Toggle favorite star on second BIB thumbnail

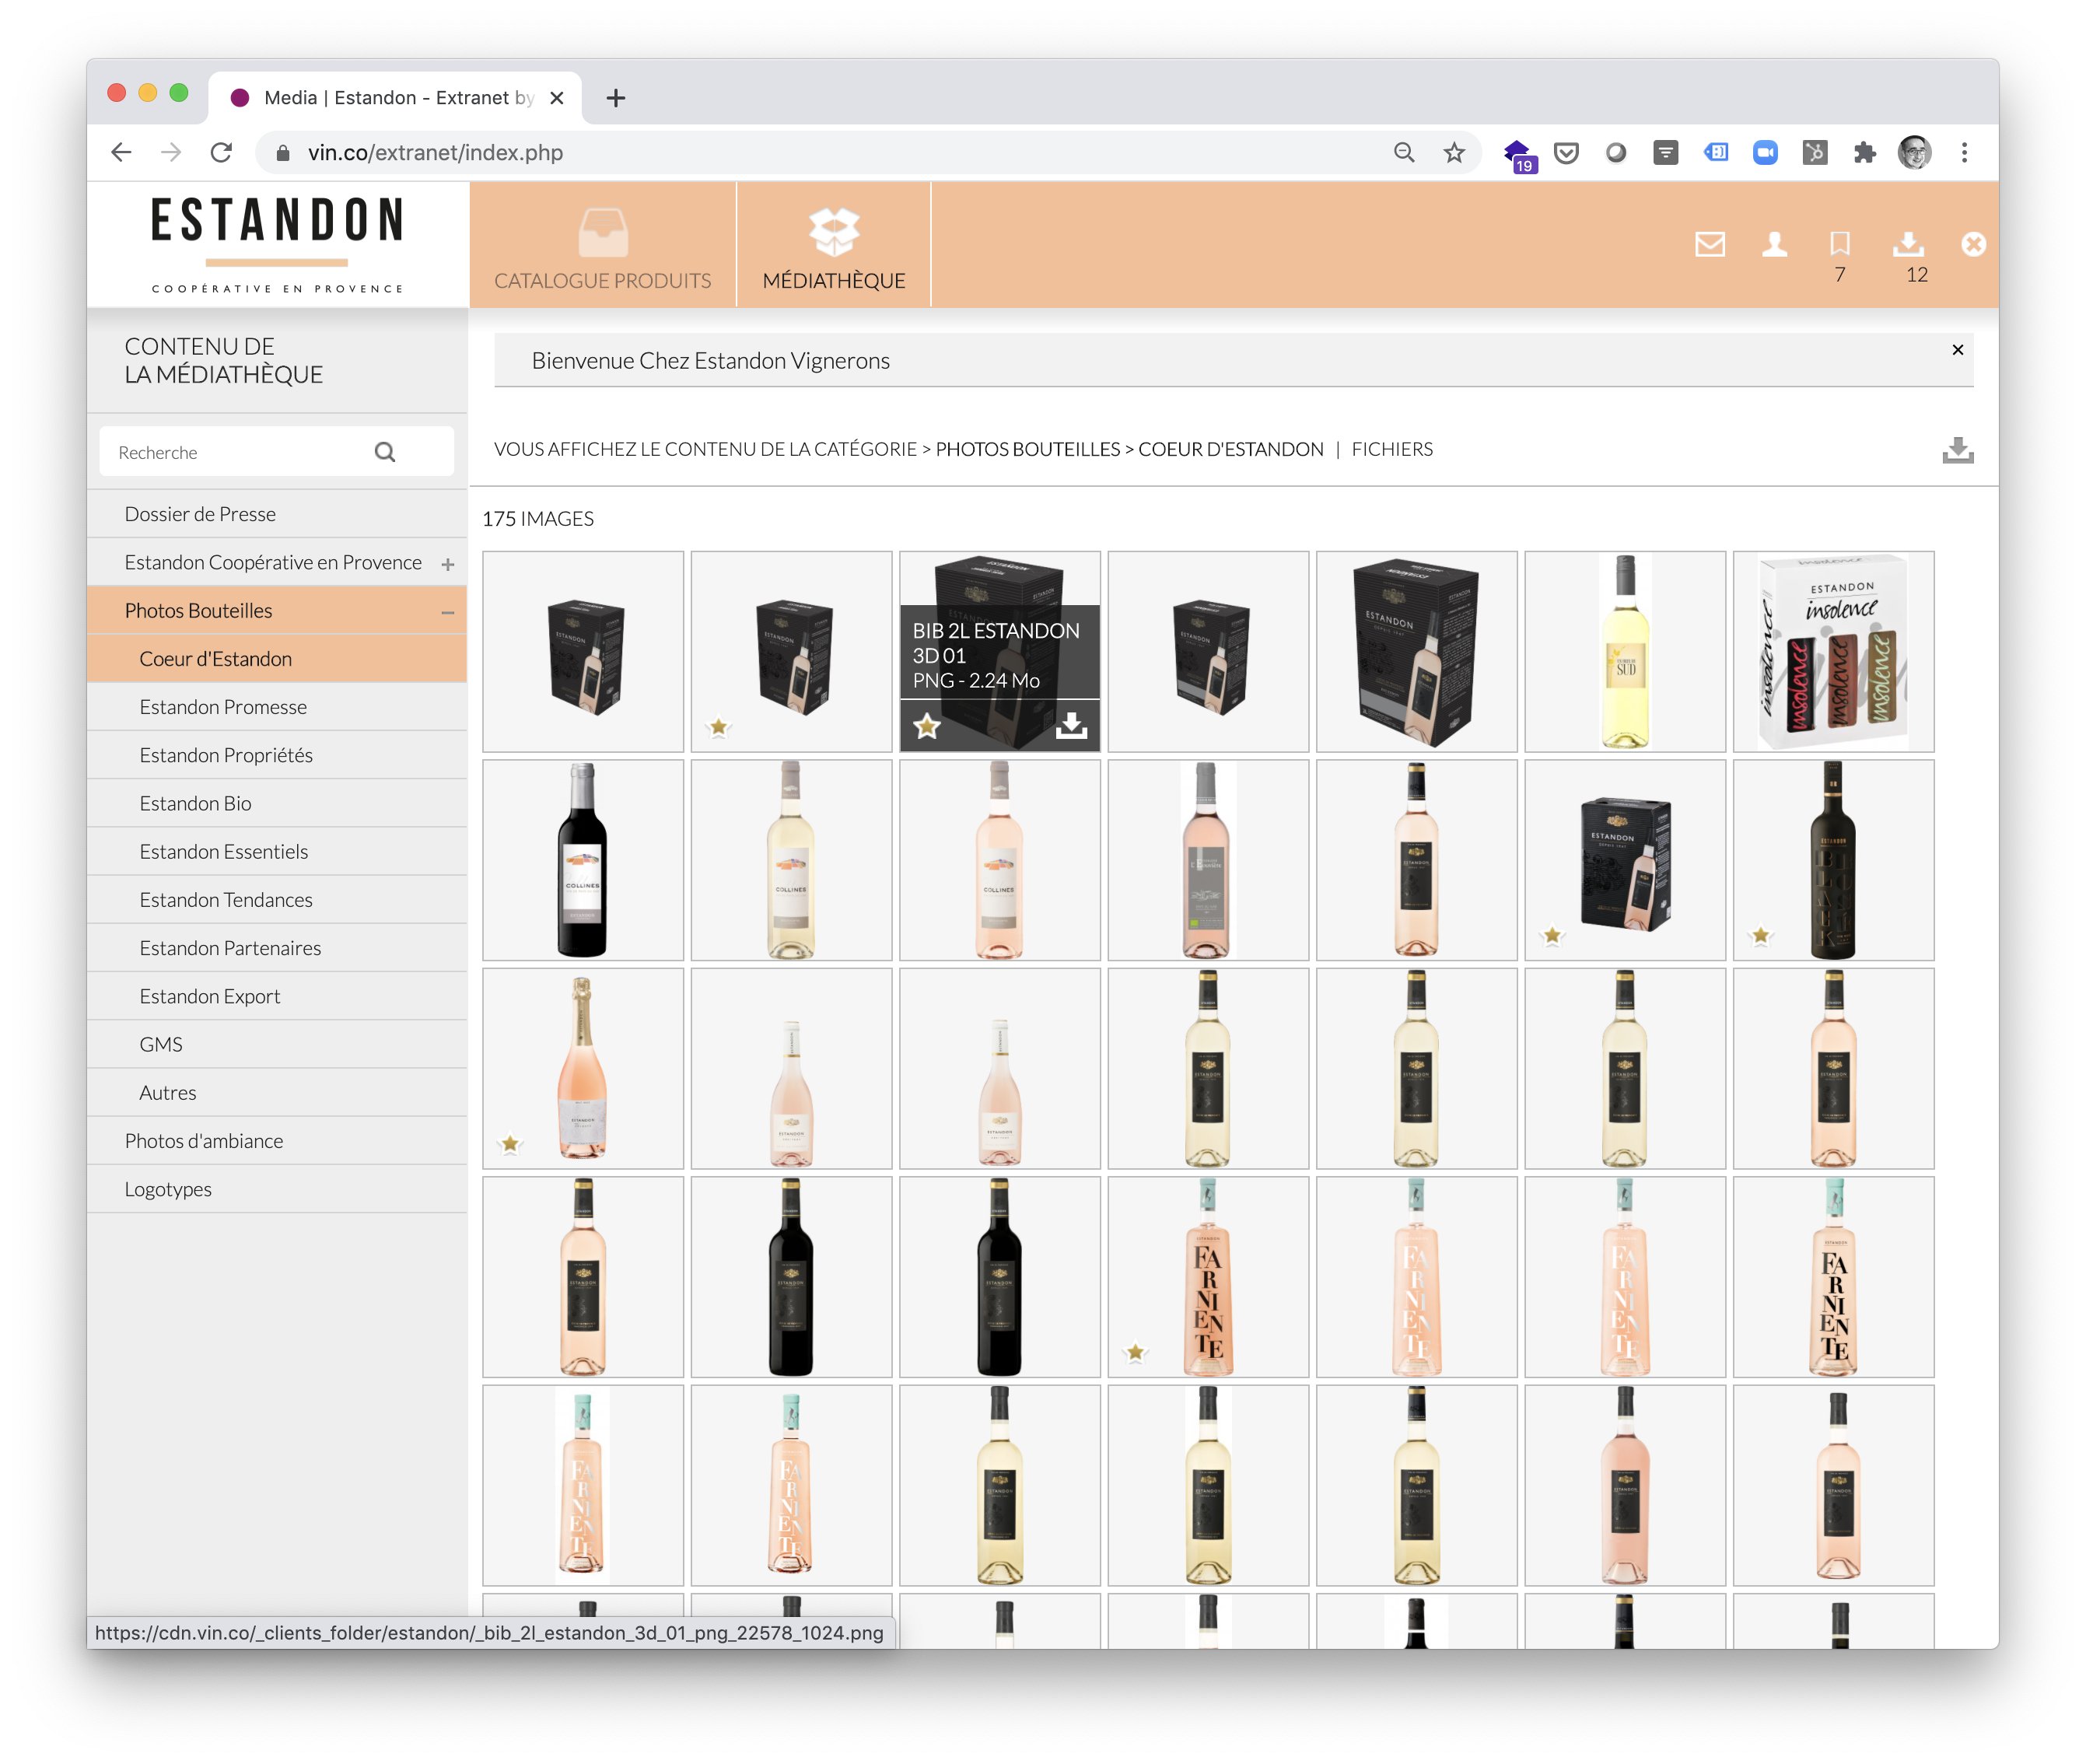(x=719, y=727)
